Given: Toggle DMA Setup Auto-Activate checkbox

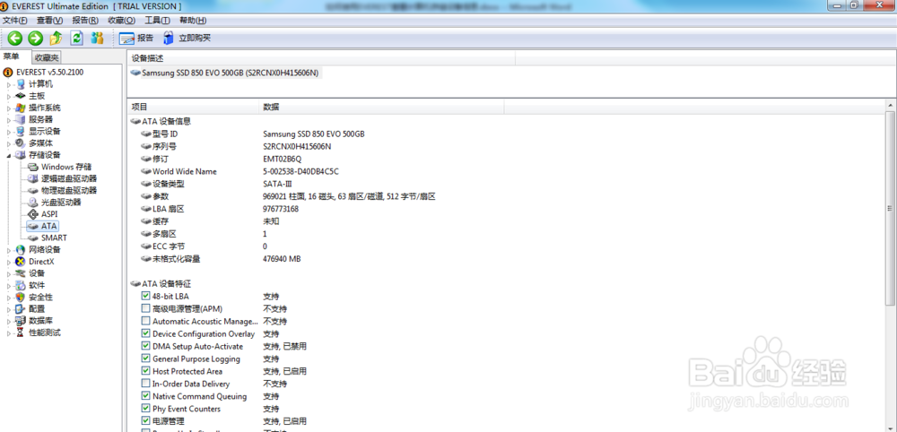Looking at the screenshot, I should point(145,346).
